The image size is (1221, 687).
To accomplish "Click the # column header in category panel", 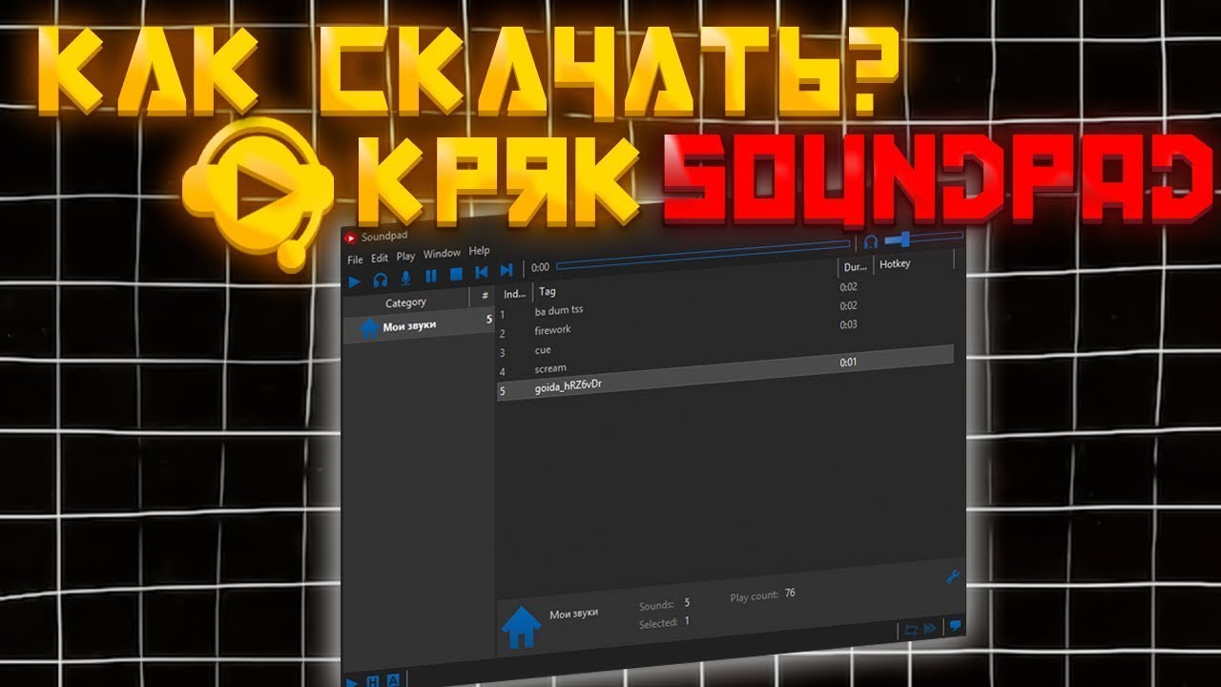I will click(x=485, y=297).
